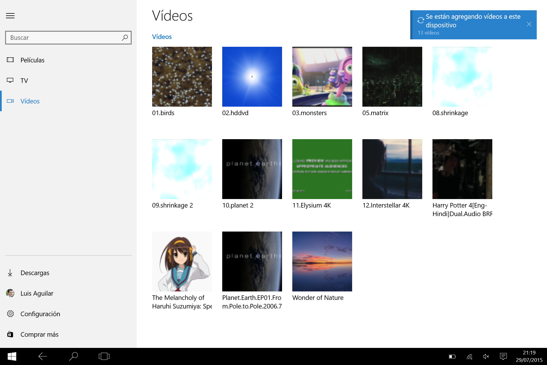Click Luis Aguilar profile avatar
547x365 pixels.
coord(10,293)
